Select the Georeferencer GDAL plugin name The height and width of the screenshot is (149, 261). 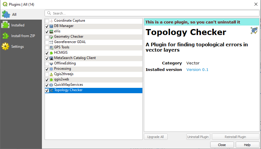click(x=70, y=42)
